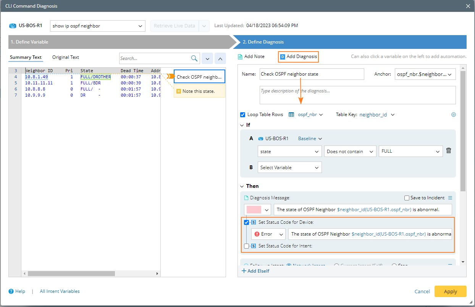Jump to next search result arrow
Screen dimensions: 475x307
pyautogui.click(x=207, y=58)
